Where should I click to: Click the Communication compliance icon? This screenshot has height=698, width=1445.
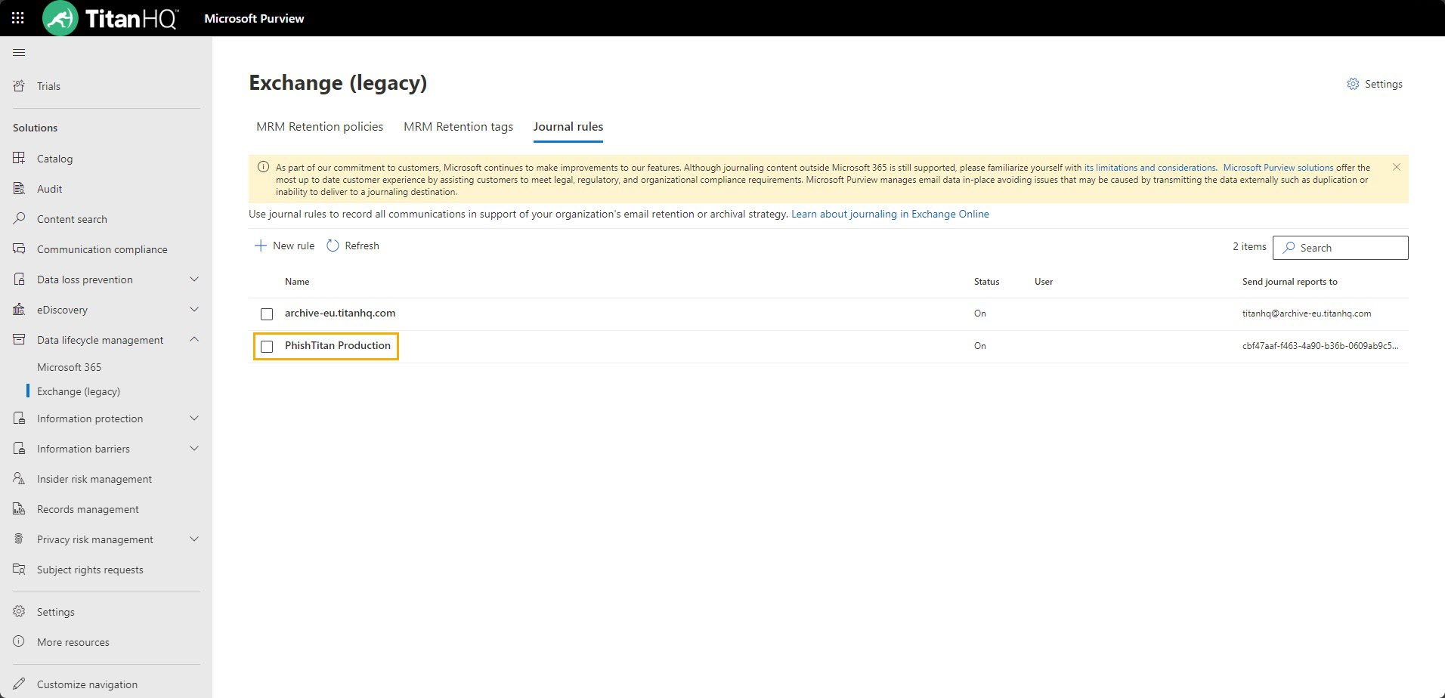coord(20,249)
